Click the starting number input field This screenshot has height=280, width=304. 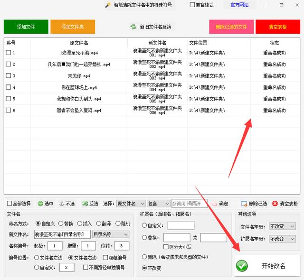55,246
